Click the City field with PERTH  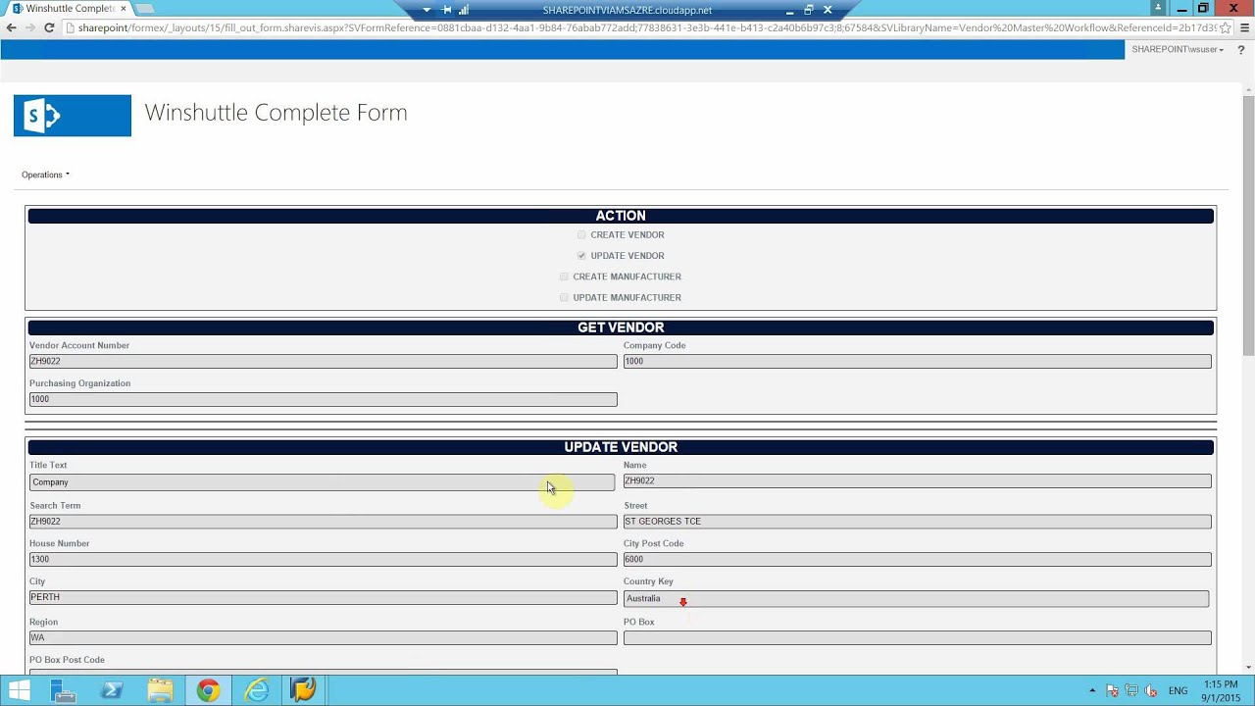click(323, 597)
